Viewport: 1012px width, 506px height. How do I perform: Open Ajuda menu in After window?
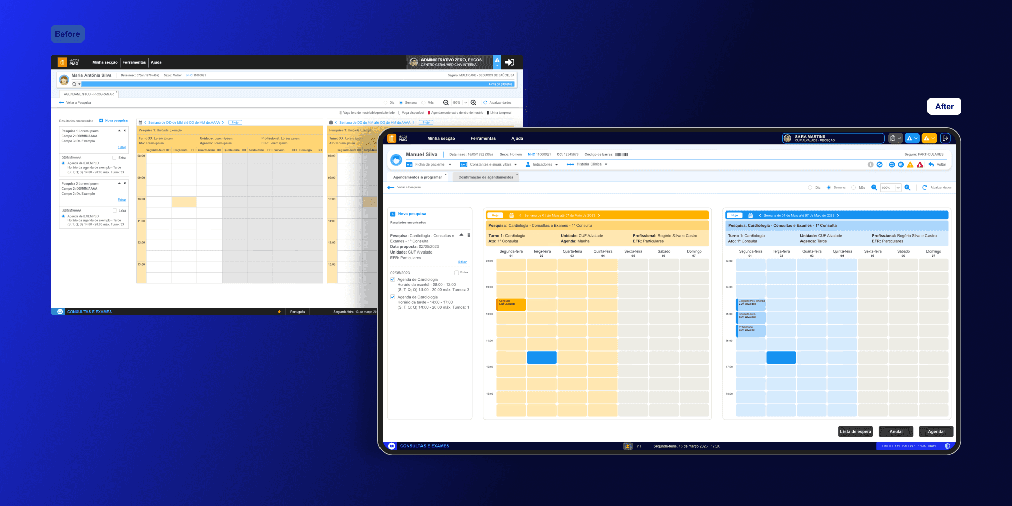pos(517,138)
